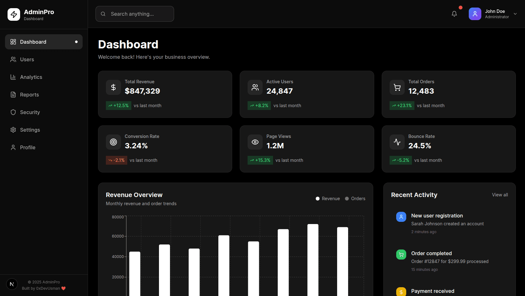
Task: Toggle the Orders series in chart legend
Action: [x=355, y=199]
